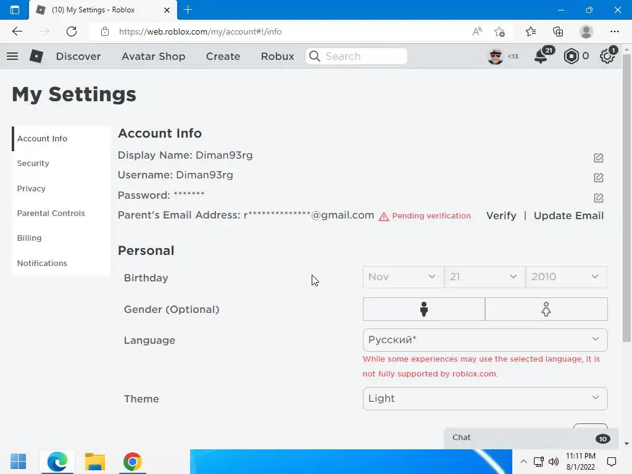632x474 pixels.
Task: Open the Parental Controls tab
Action: coord(61,213)
